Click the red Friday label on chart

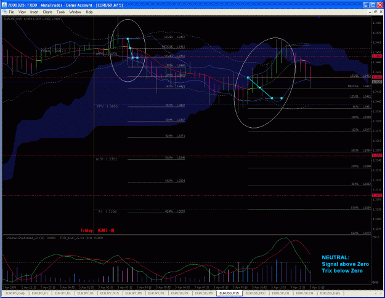87,230
